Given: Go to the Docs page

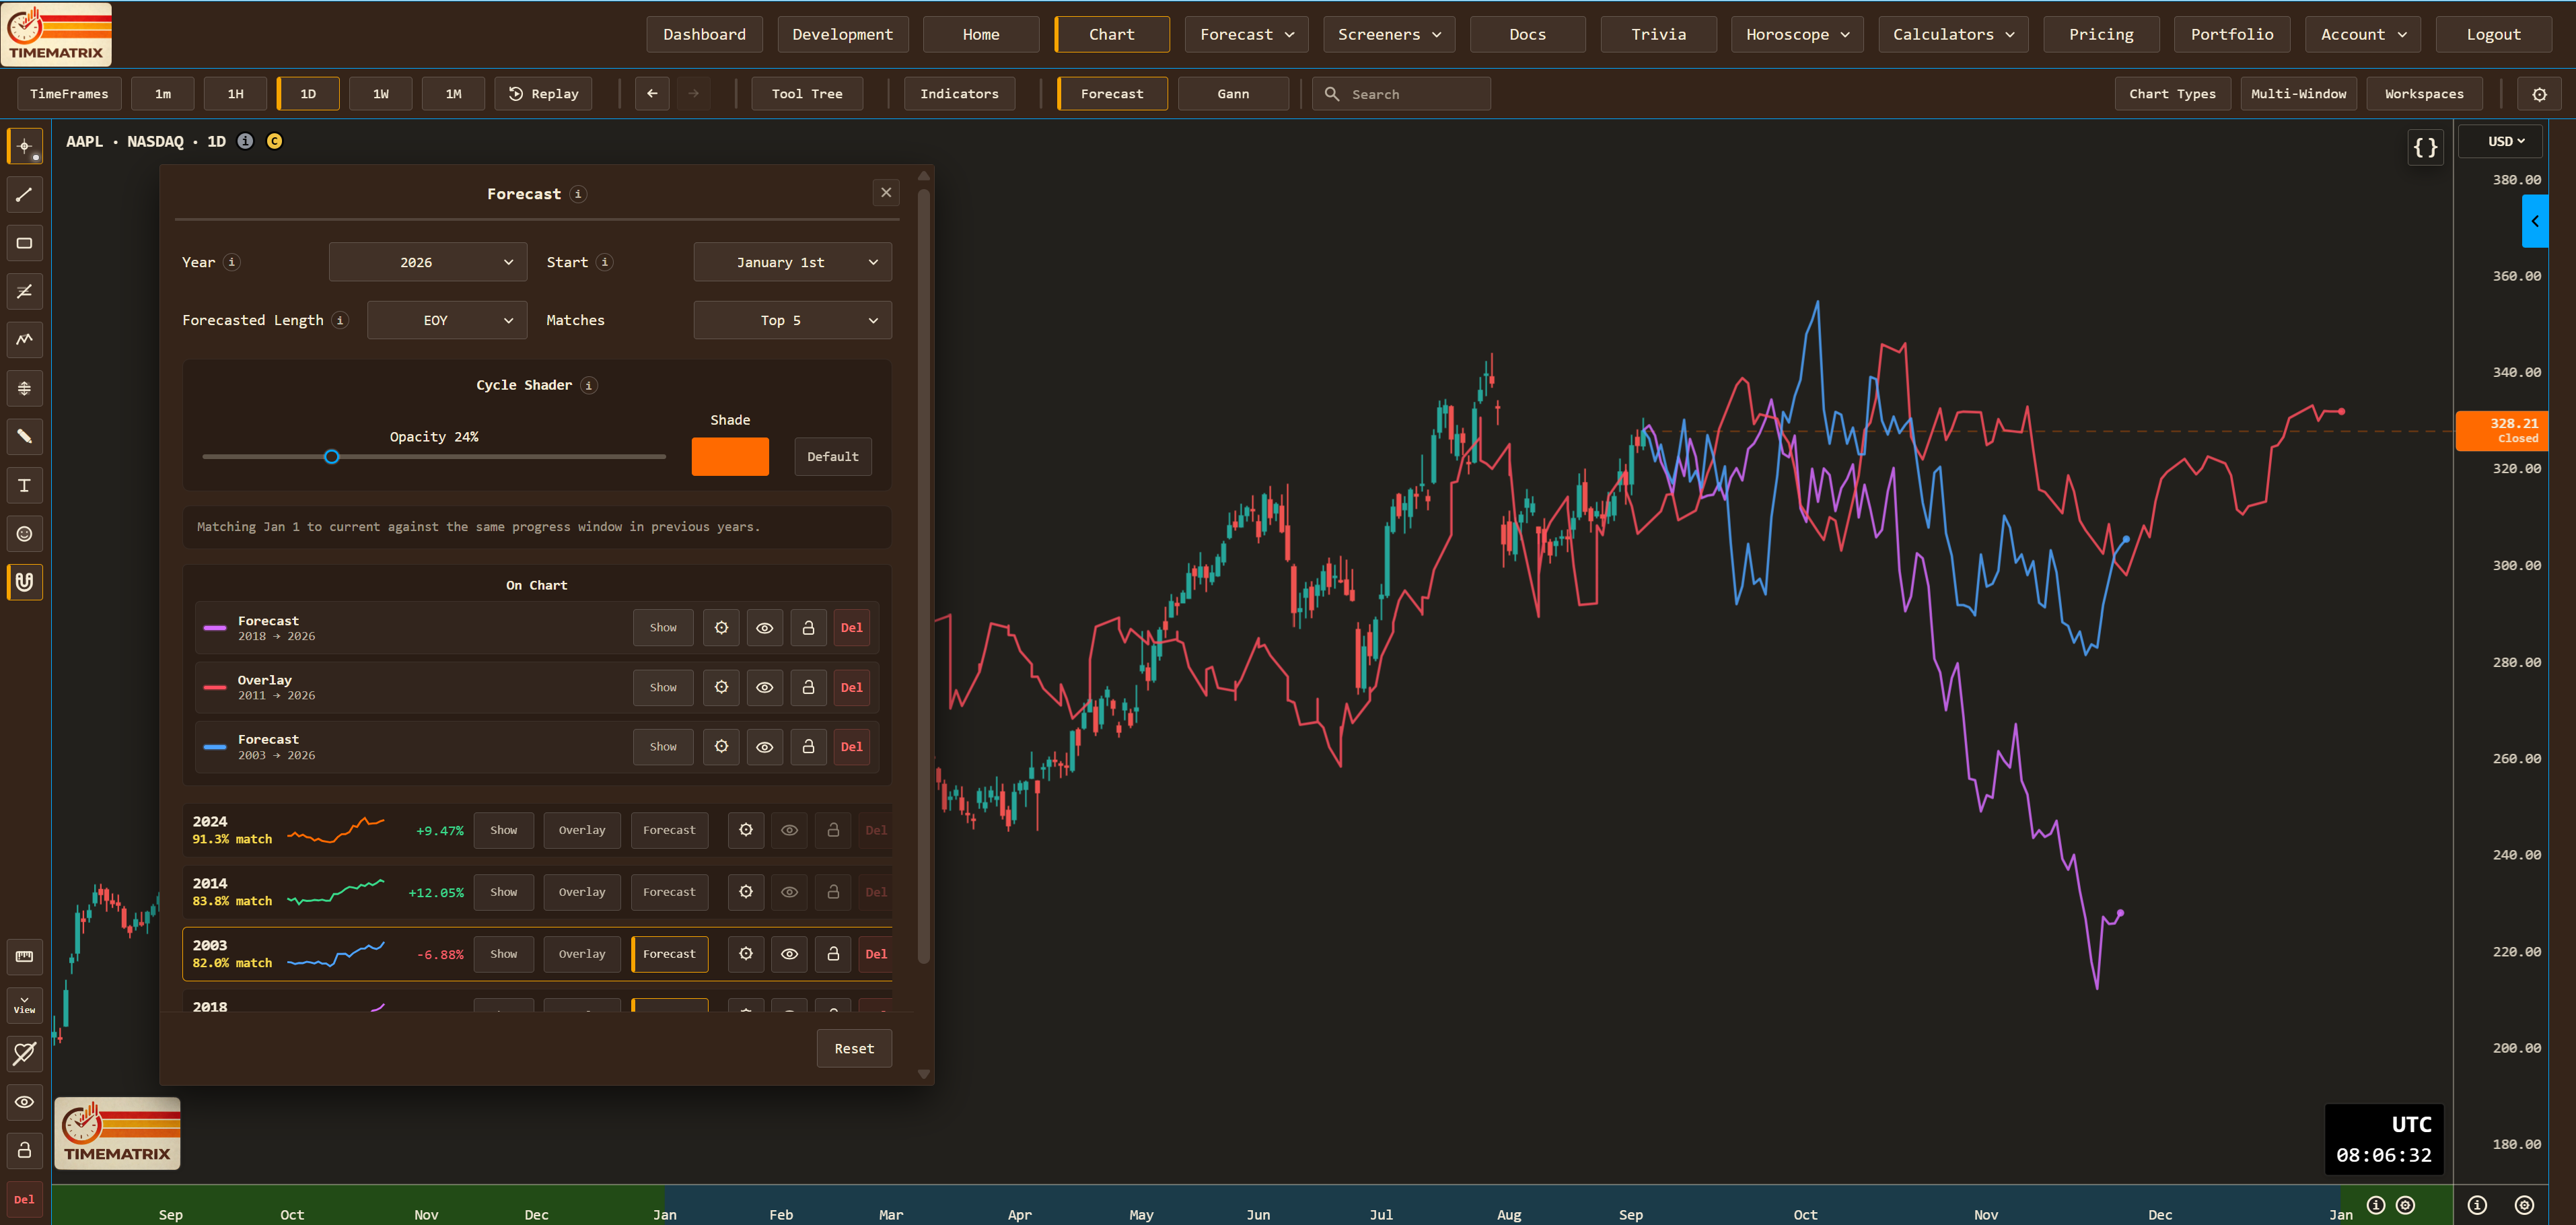Looking at the screenshot, I should (1527, 34).
